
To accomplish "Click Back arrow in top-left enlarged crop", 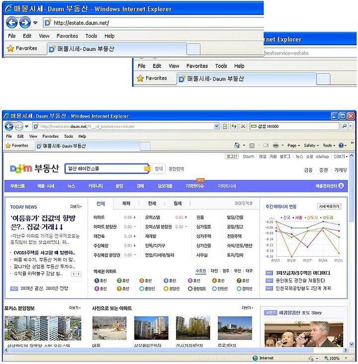I will (x=11, y=22).
